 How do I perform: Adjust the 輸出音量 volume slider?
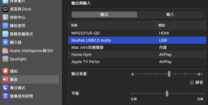166,74
